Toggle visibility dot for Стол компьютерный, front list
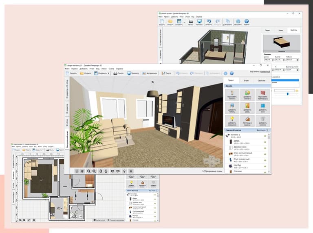 265,154
